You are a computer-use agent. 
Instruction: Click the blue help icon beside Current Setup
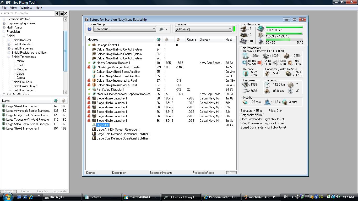pyautogui.click(x=90, y=29)
